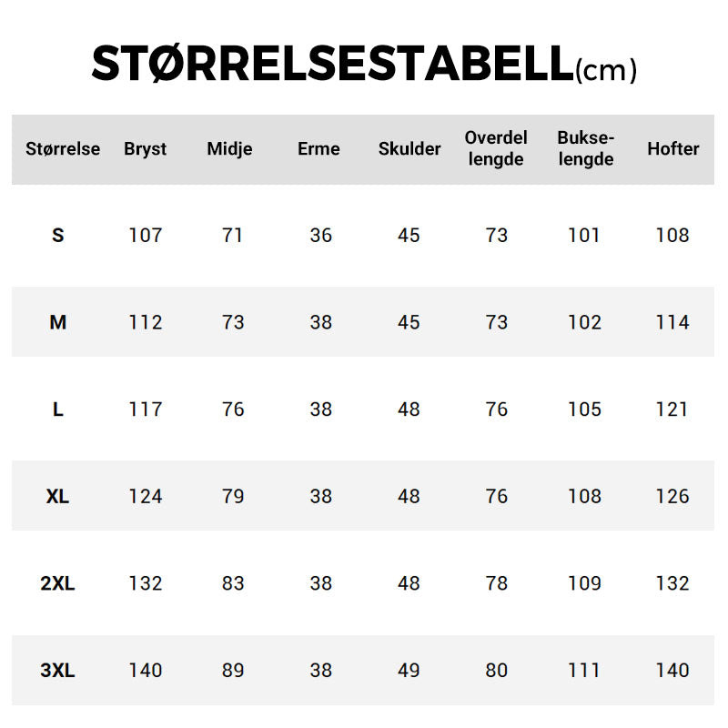Screen dimensions: 728x728
Task: Select the Hofter column header
Action: tap(673, 149)
